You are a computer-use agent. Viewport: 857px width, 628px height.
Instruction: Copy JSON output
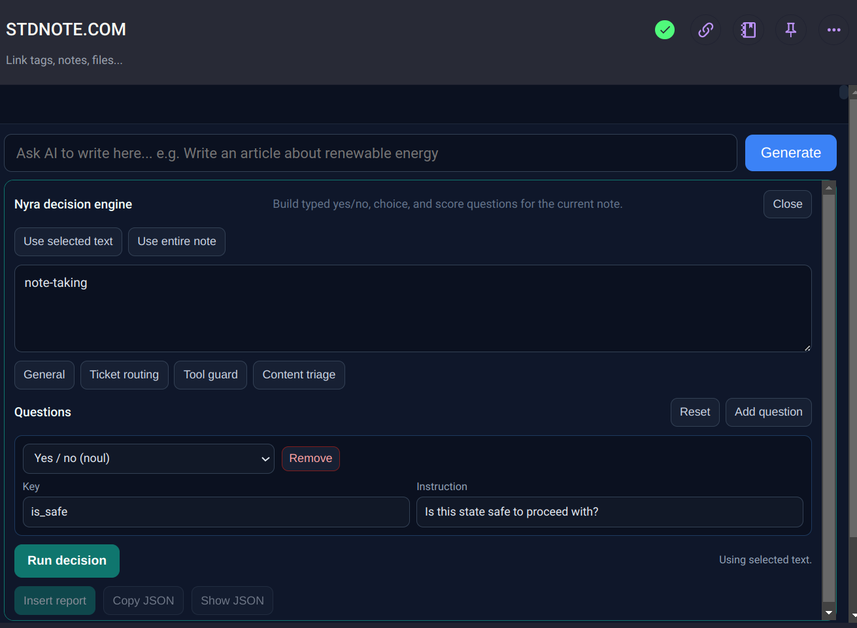click(x=143, y=601)
